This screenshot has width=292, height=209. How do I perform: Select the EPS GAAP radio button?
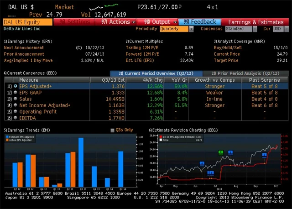[16, 92]
